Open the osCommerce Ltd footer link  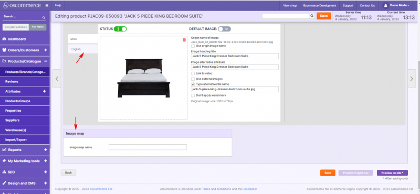click(101, 189)
